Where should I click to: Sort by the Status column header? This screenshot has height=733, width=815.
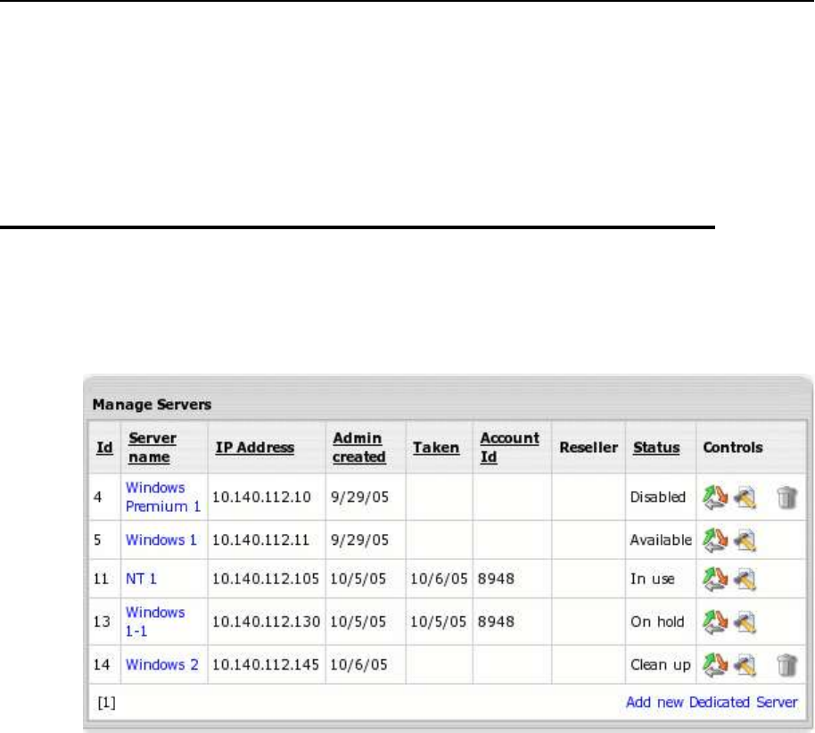coord(656,448)
